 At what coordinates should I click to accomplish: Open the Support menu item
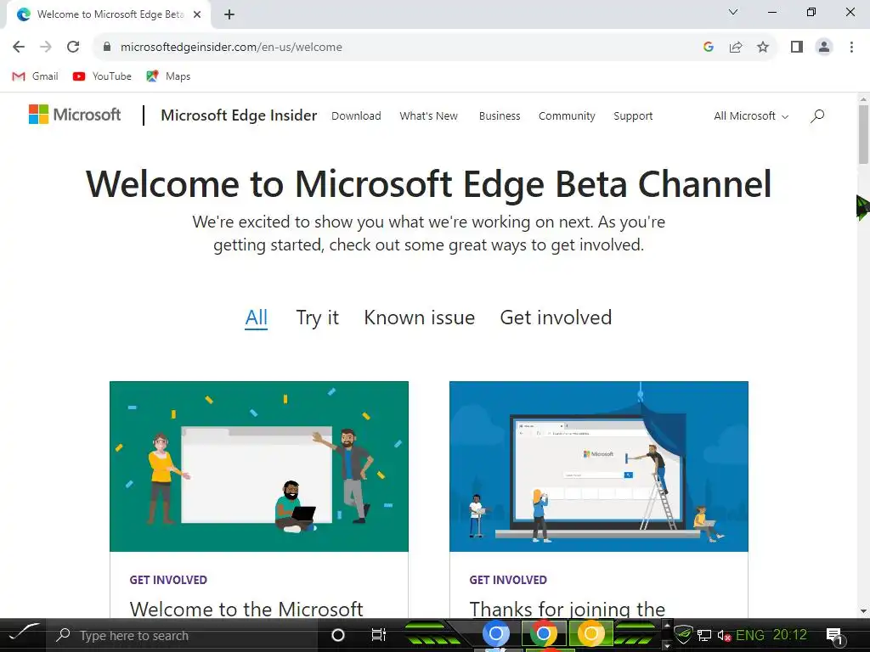(633, 115)
